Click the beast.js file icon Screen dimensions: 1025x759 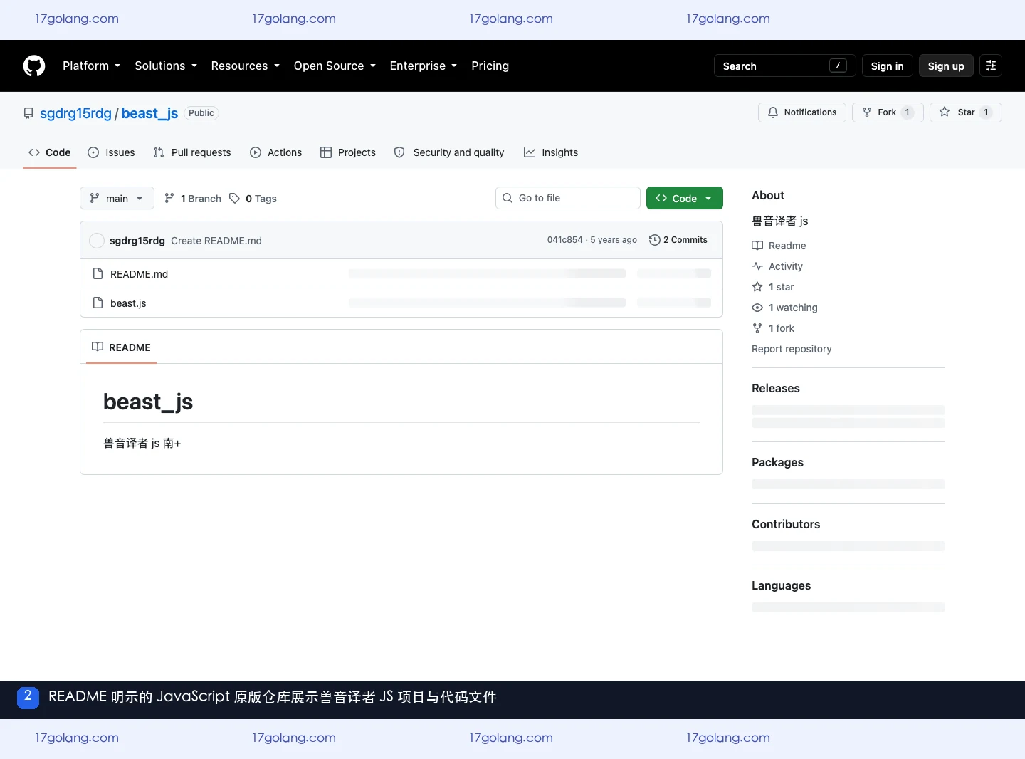[98, 303]
